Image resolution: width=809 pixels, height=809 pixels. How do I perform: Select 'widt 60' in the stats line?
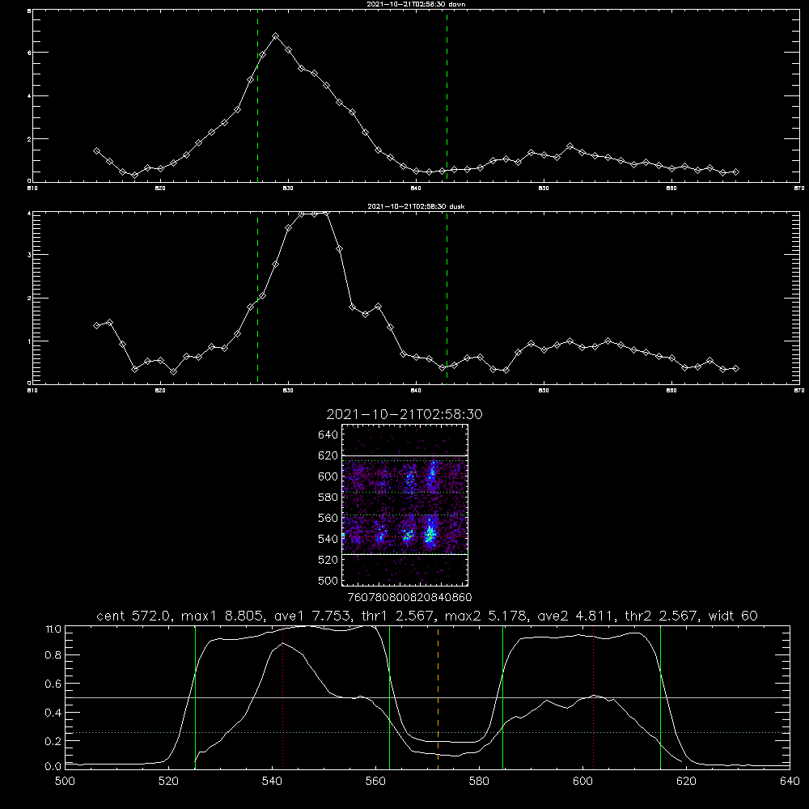tap(733, 616)
